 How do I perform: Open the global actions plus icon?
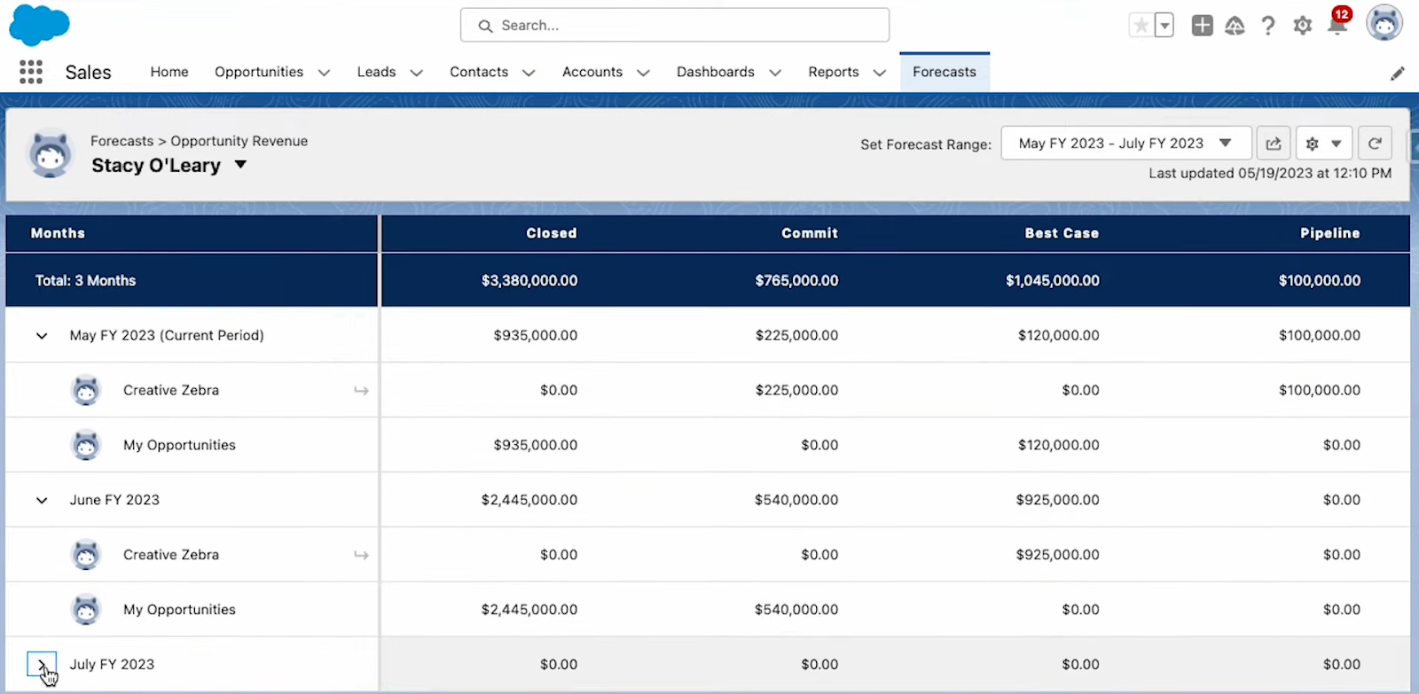1202,26
